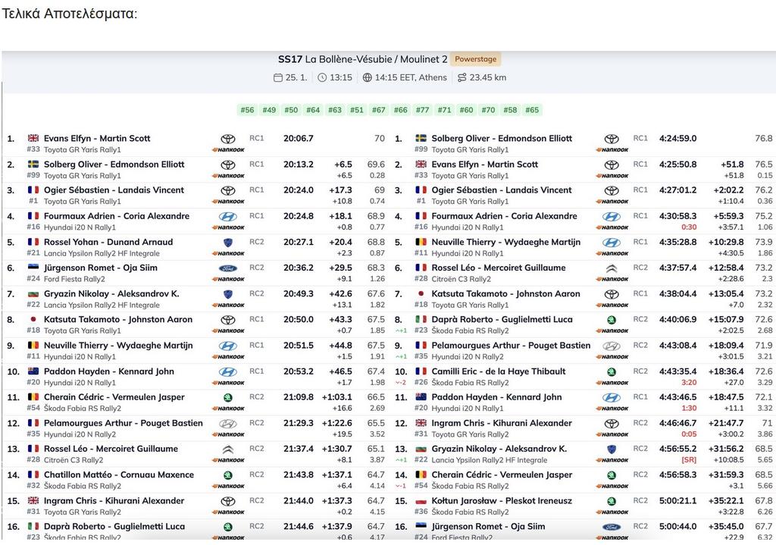Click the Škoda logo in Camilli Eric's row

(612, 371)
